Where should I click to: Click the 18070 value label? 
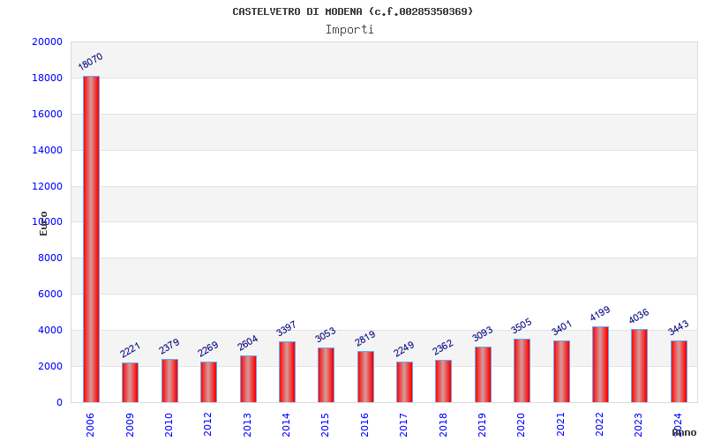pos(91,62)
